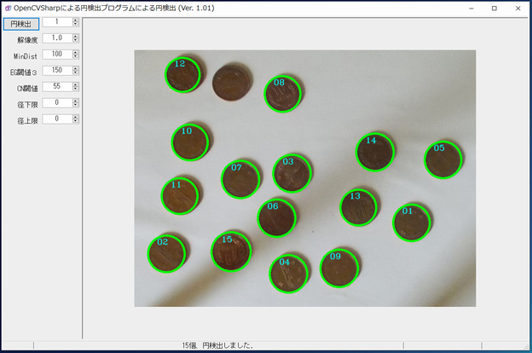Click the detected coin labeled 08
Viewport: 532px width, 353px height.
[283, 94]
